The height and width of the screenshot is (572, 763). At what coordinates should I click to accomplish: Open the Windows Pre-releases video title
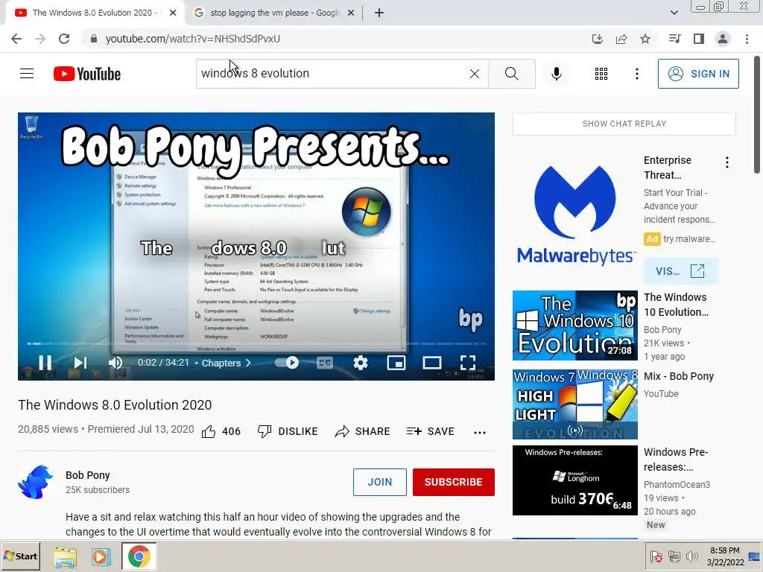coord(676,460)
